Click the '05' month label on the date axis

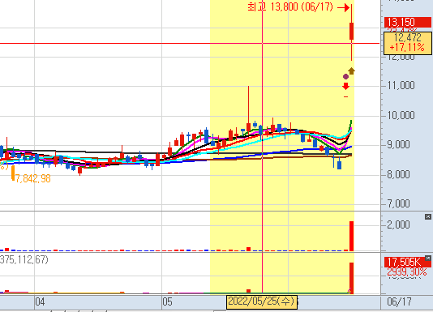coord(167,301)
